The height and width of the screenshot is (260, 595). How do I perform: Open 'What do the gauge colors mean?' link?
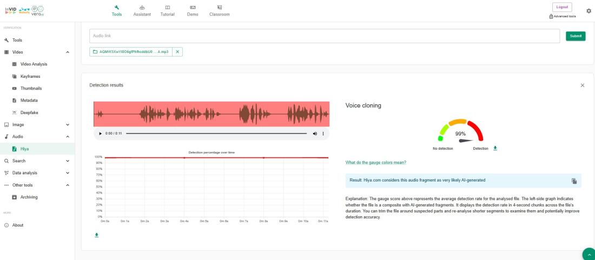(375, 163)
